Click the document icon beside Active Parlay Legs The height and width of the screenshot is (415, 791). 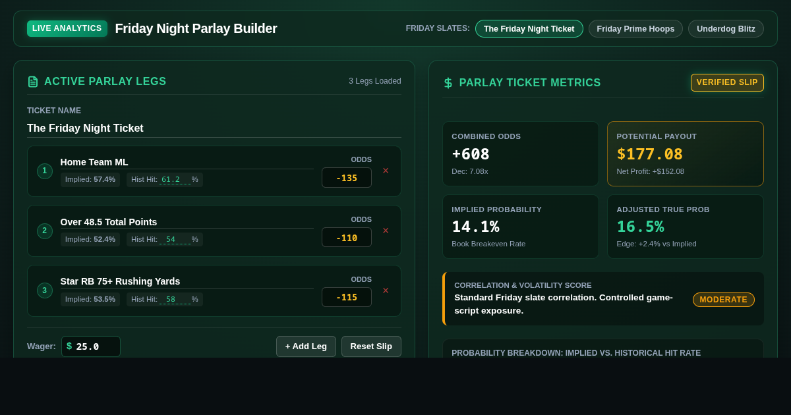click(x=33, y=82)
